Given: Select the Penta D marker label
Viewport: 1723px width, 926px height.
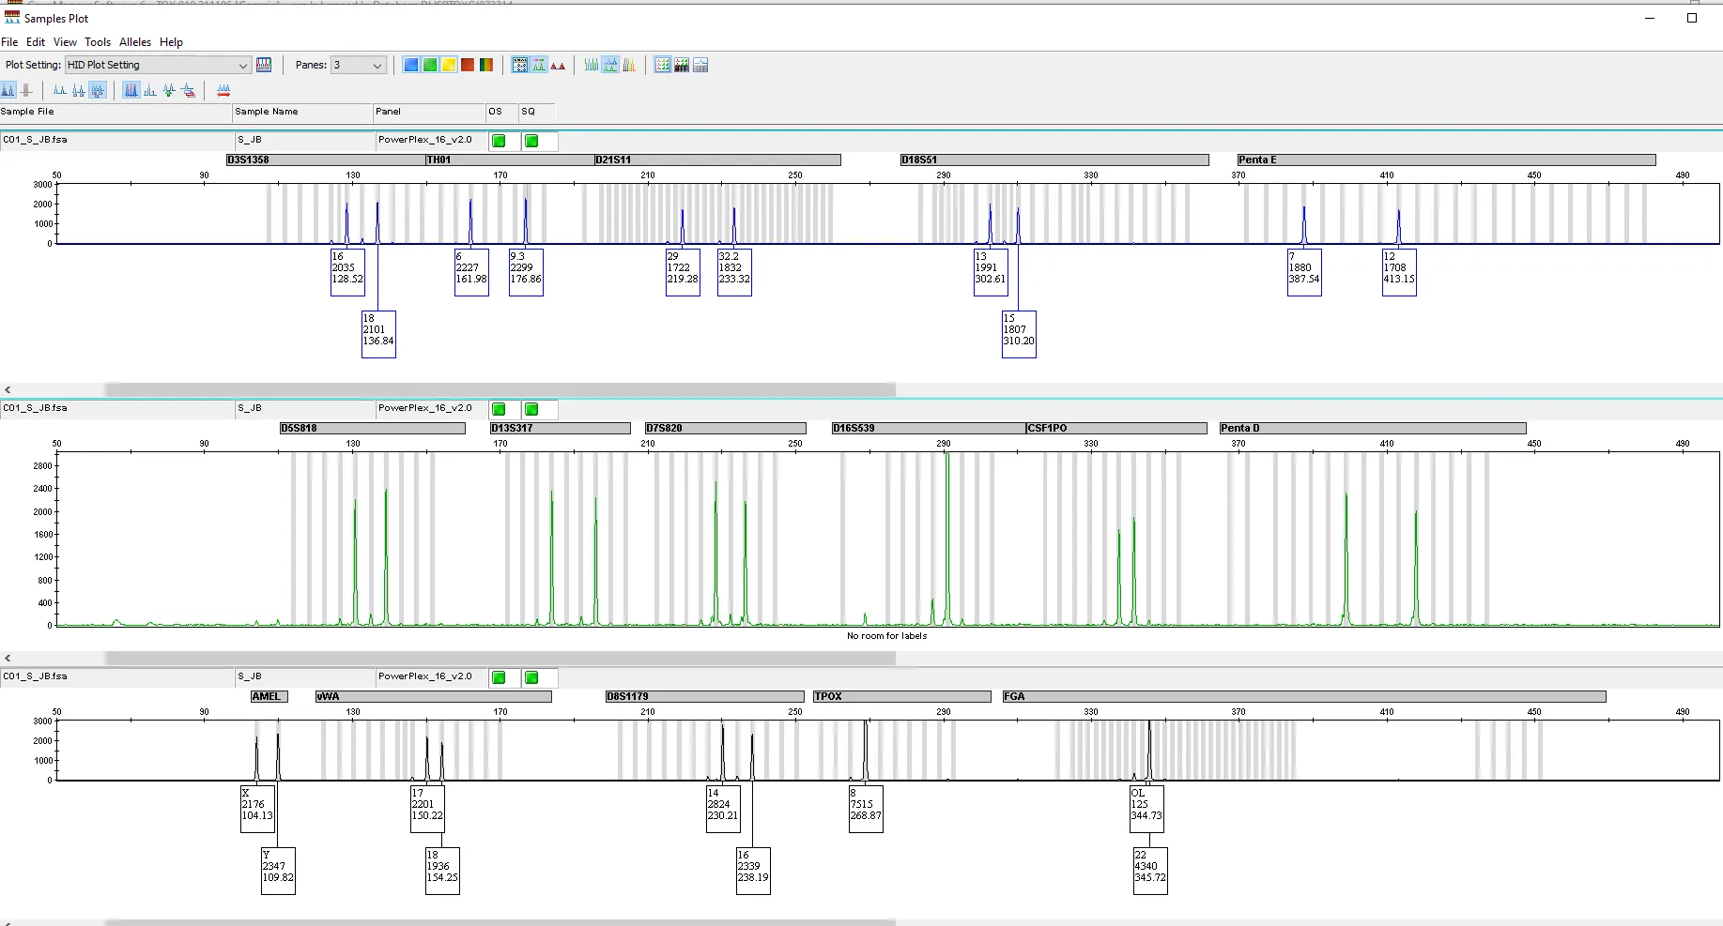Looking at the screenshot, I should pos(1372,428).
